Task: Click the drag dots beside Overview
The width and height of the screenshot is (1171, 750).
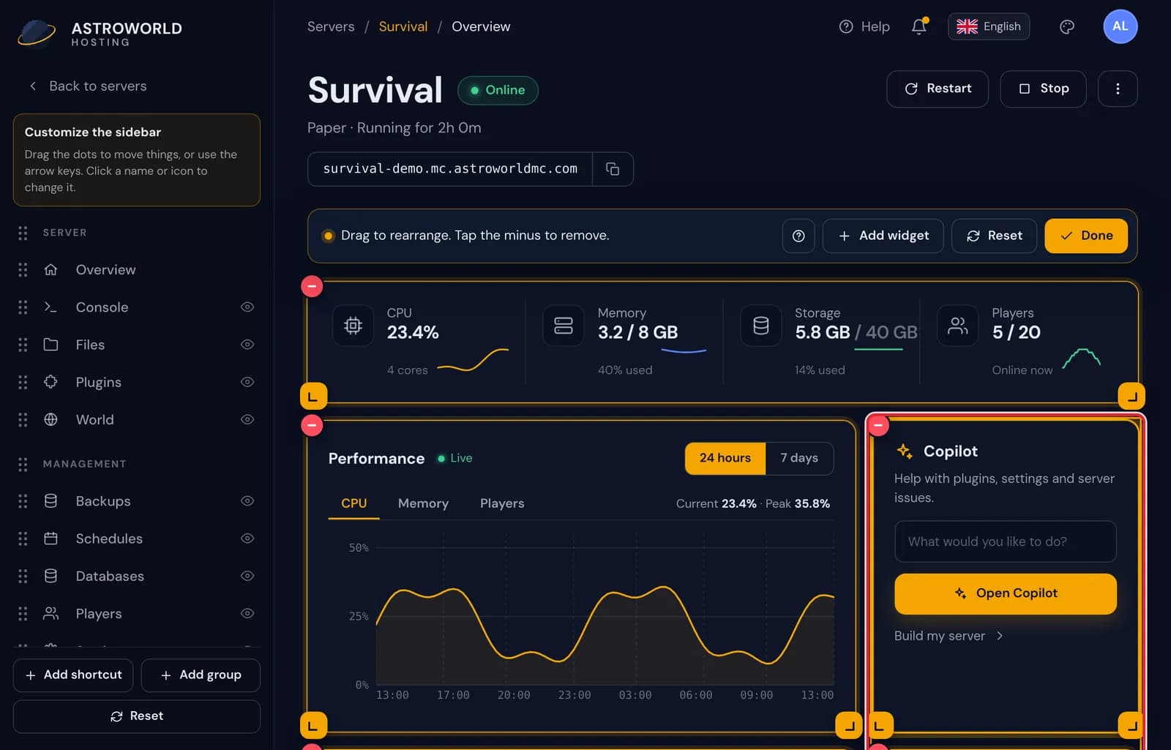Action: point(23,270)
